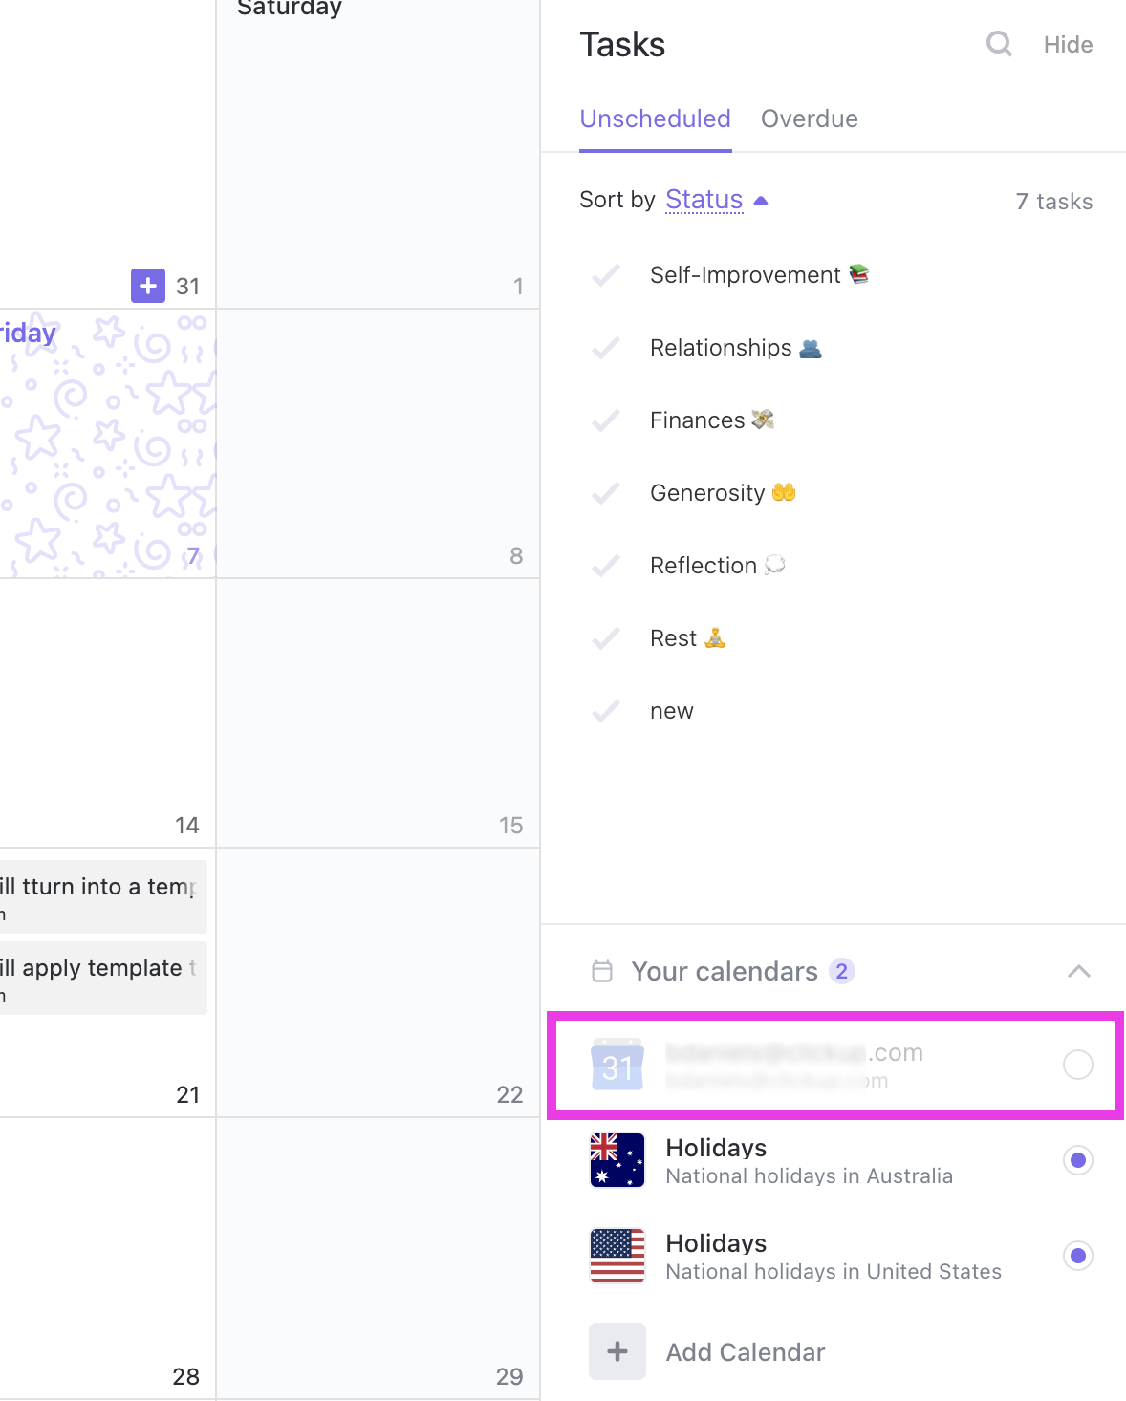Click the purple plus icon on day 31

(148, 285)
